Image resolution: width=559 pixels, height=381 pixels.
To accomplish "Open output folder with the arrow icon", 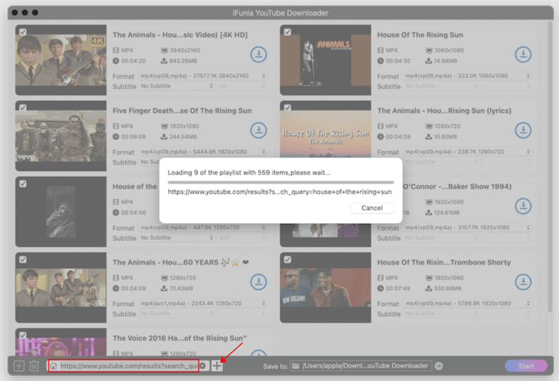I will 438,366.
